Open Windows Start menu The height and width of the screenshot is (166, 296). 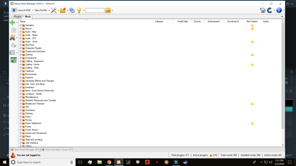pos(4,162)
